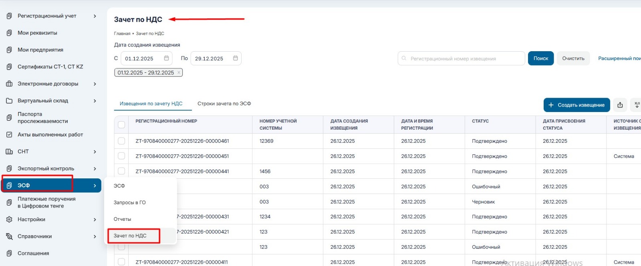The width and height of the screenshot is (641, 266).
Task: Click the Мои реквизиты sidebar icon
Action: (9, 33)
